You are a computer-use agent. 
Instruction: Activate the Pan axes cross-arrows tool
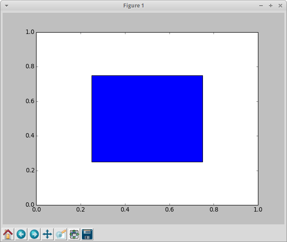tap(48, 234)
